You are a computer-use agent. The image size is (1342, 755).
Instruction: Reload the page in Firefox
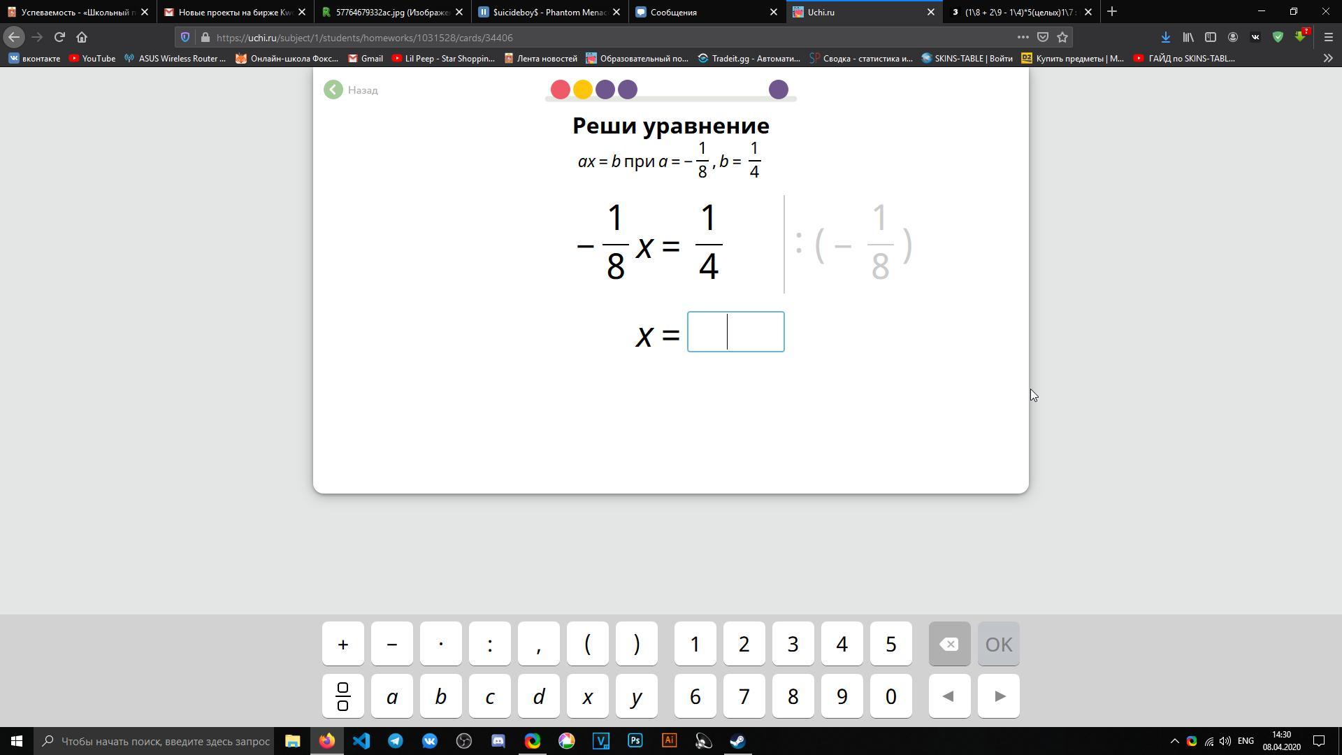coord(59,37)
